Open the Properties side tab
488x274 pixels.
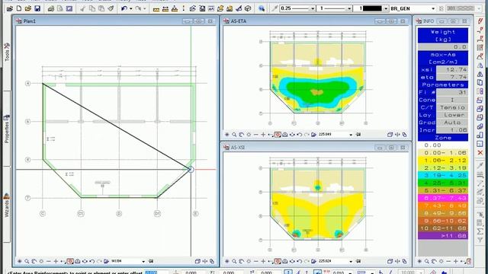(x=7, y=129)
